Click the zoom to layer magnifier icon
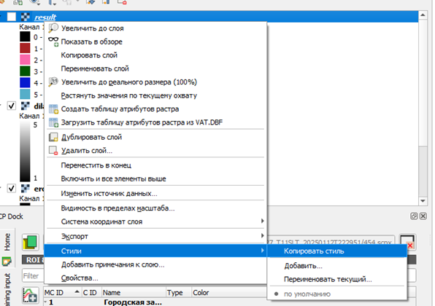 (53, 28)
